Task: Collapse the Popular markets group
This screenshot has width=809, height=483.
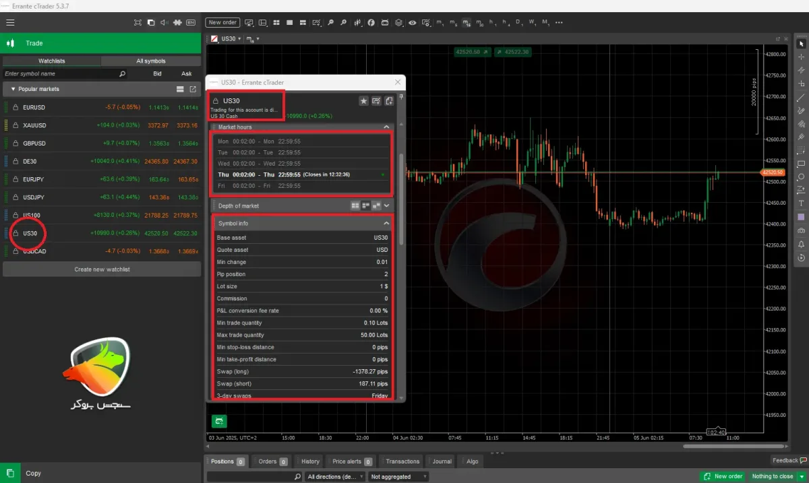Action: 13,89
